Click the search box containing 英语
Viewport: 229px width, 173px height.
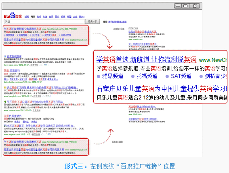44,22
